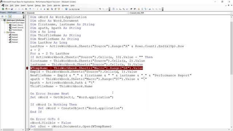
Task: Click the View Code icon in Project panel
Action: [x=3, y=16]
